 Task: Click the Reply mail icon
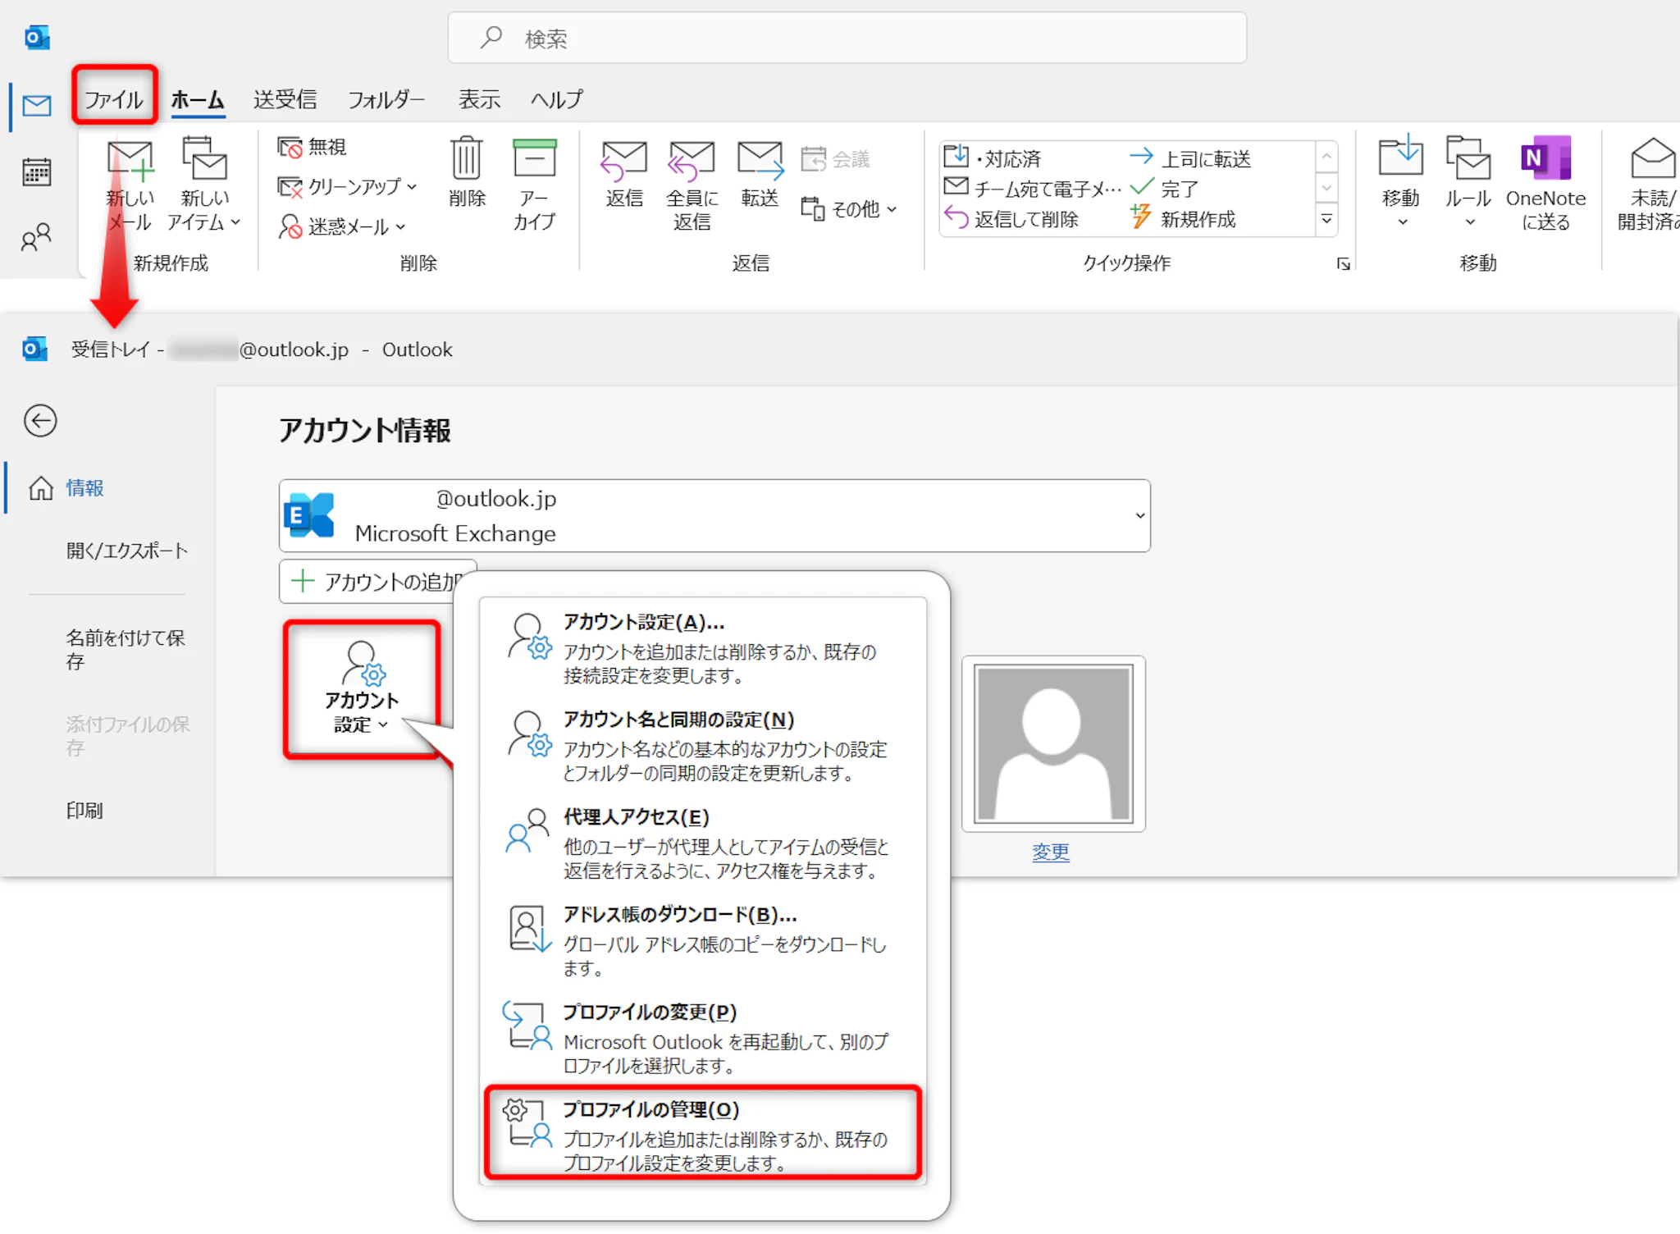(624, 161)
